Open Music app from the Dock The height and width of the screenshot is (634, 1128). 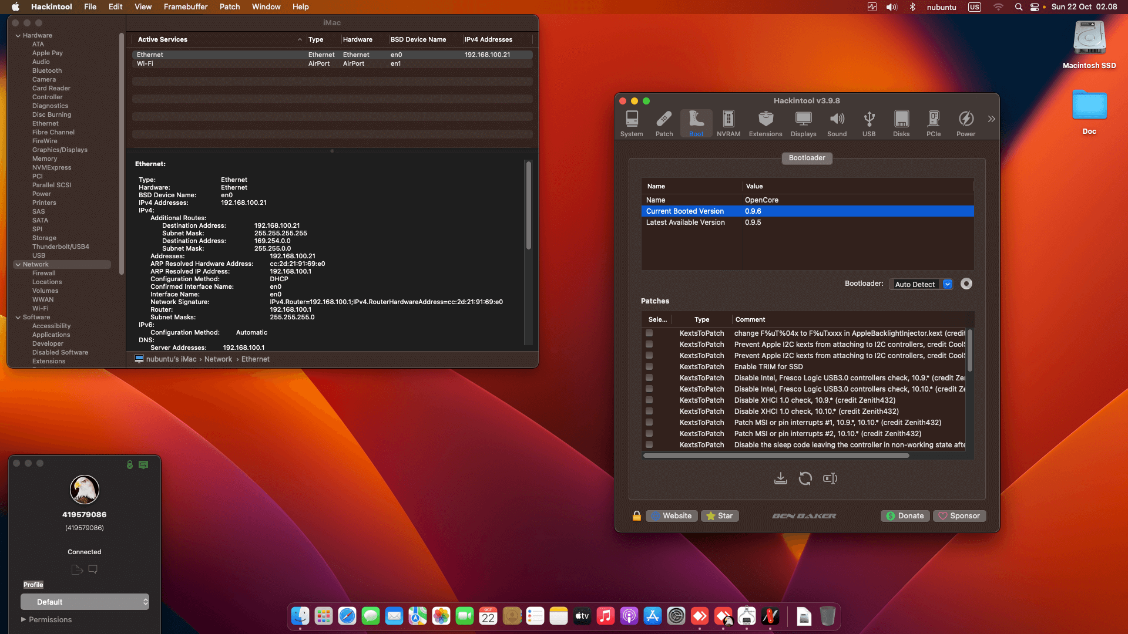pos(606,616)
